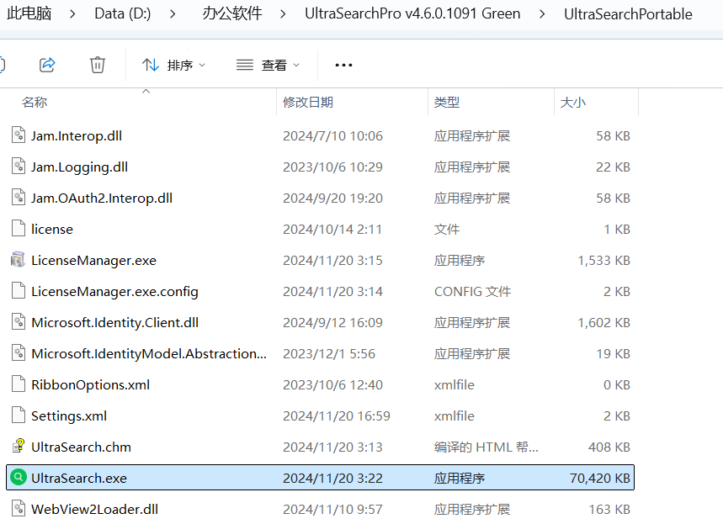Open the 查看 view dropdown
The image size is (723, 524).
(x=268, y=66)
